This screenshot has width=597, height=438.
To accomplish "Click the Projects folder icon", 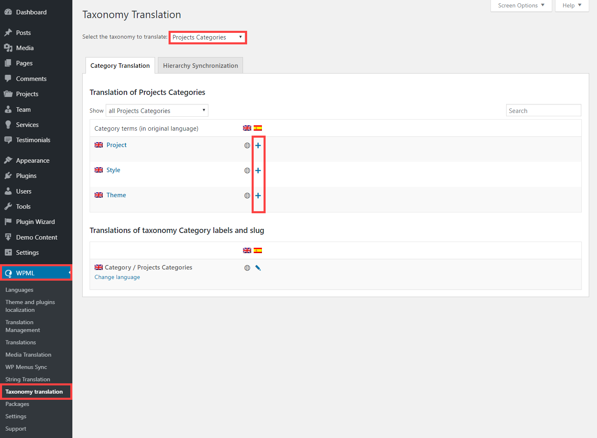I will (x=8, y=94).
